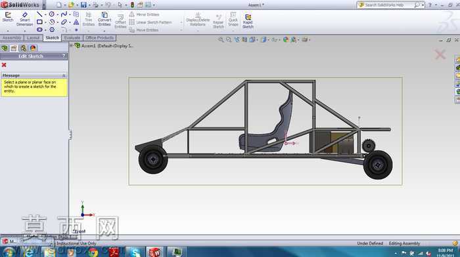This screenshot has height=257, width=460.
Task: Click Move Entities command
Action: [x=144, y=30]
